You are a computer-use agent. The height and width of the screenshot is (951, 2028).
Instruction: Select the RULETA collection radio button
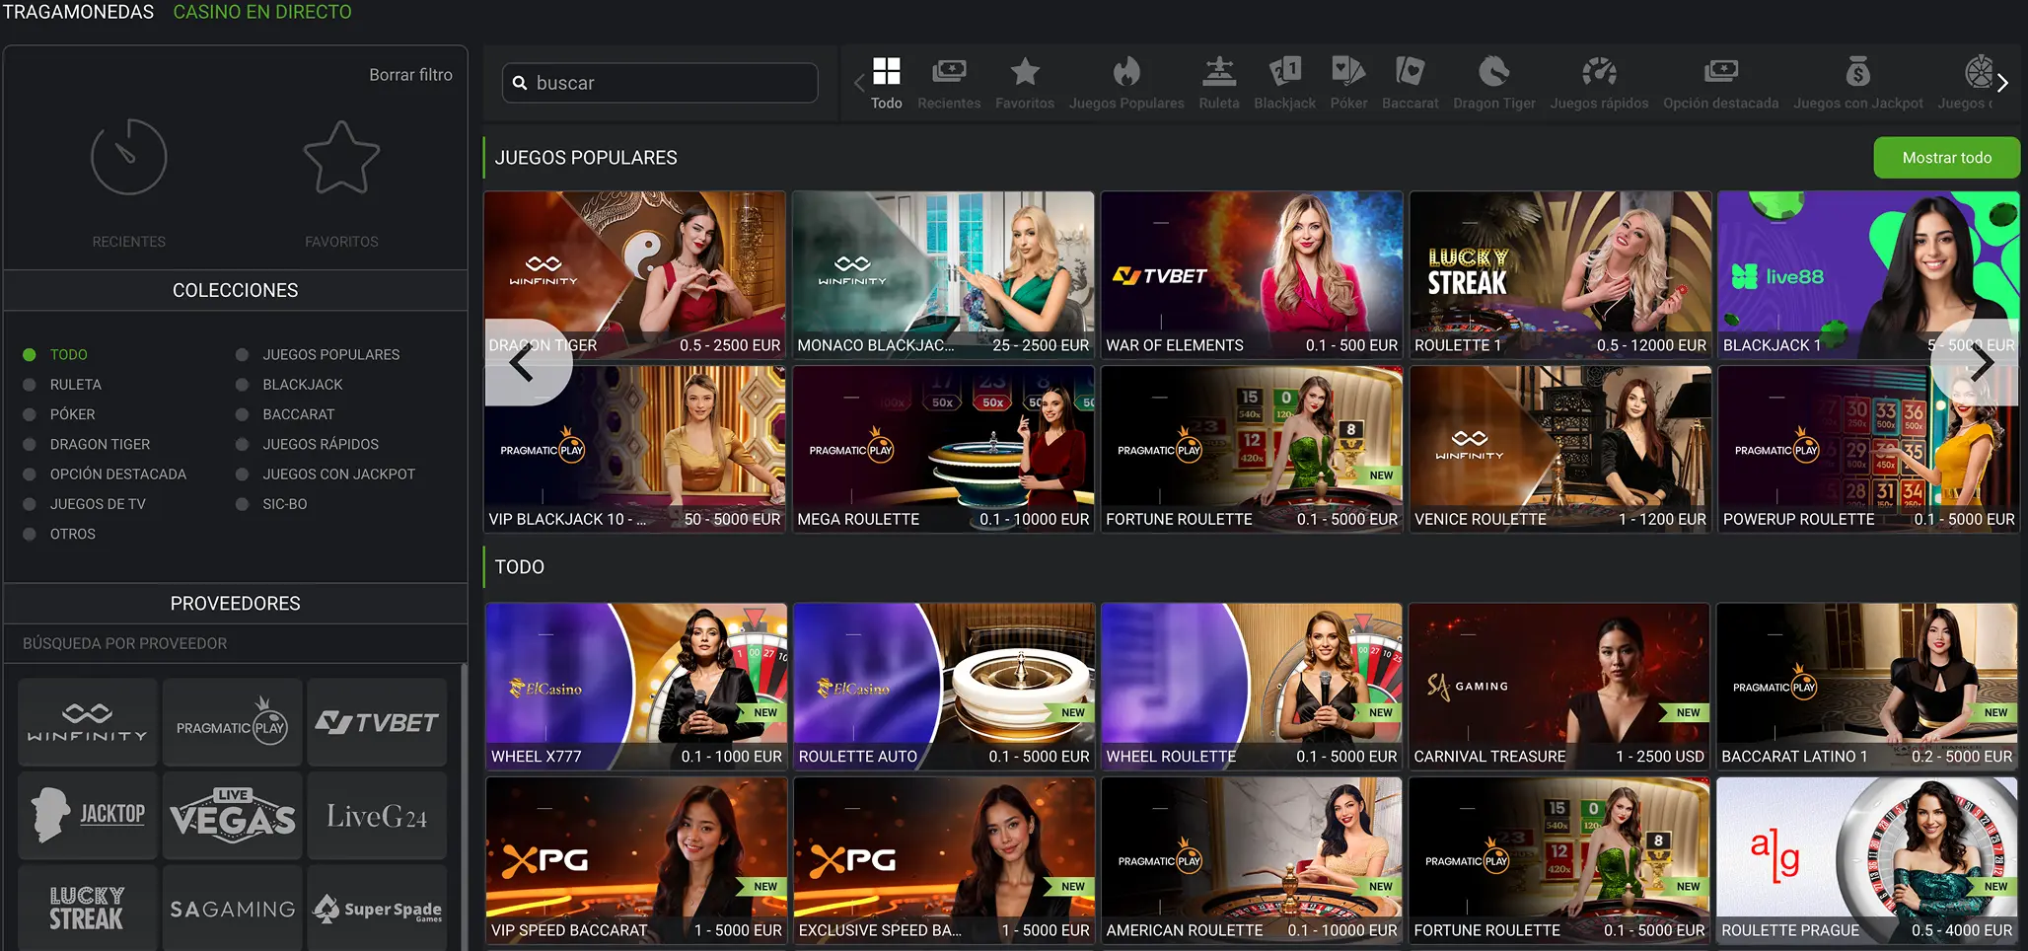[x=30, y=385]
